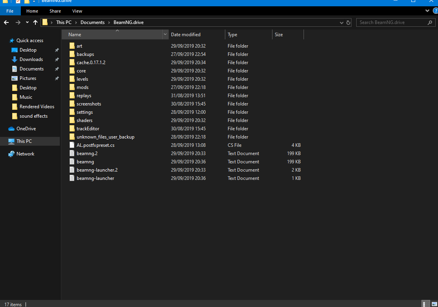The width and height of the screenshot is (438, 307).
Task: Select the AL.postfxpreset.cs file icon
Action: (72, 145)
